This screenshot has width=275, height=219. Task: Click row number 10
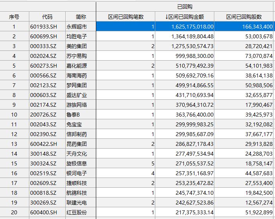[14, 115]
